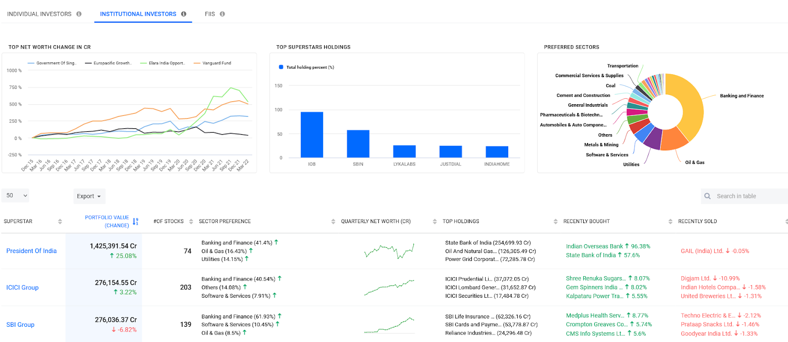Sort table by Superstar column arrows
788x342 pixels.
pyautogui.click(x=60, y=222)
